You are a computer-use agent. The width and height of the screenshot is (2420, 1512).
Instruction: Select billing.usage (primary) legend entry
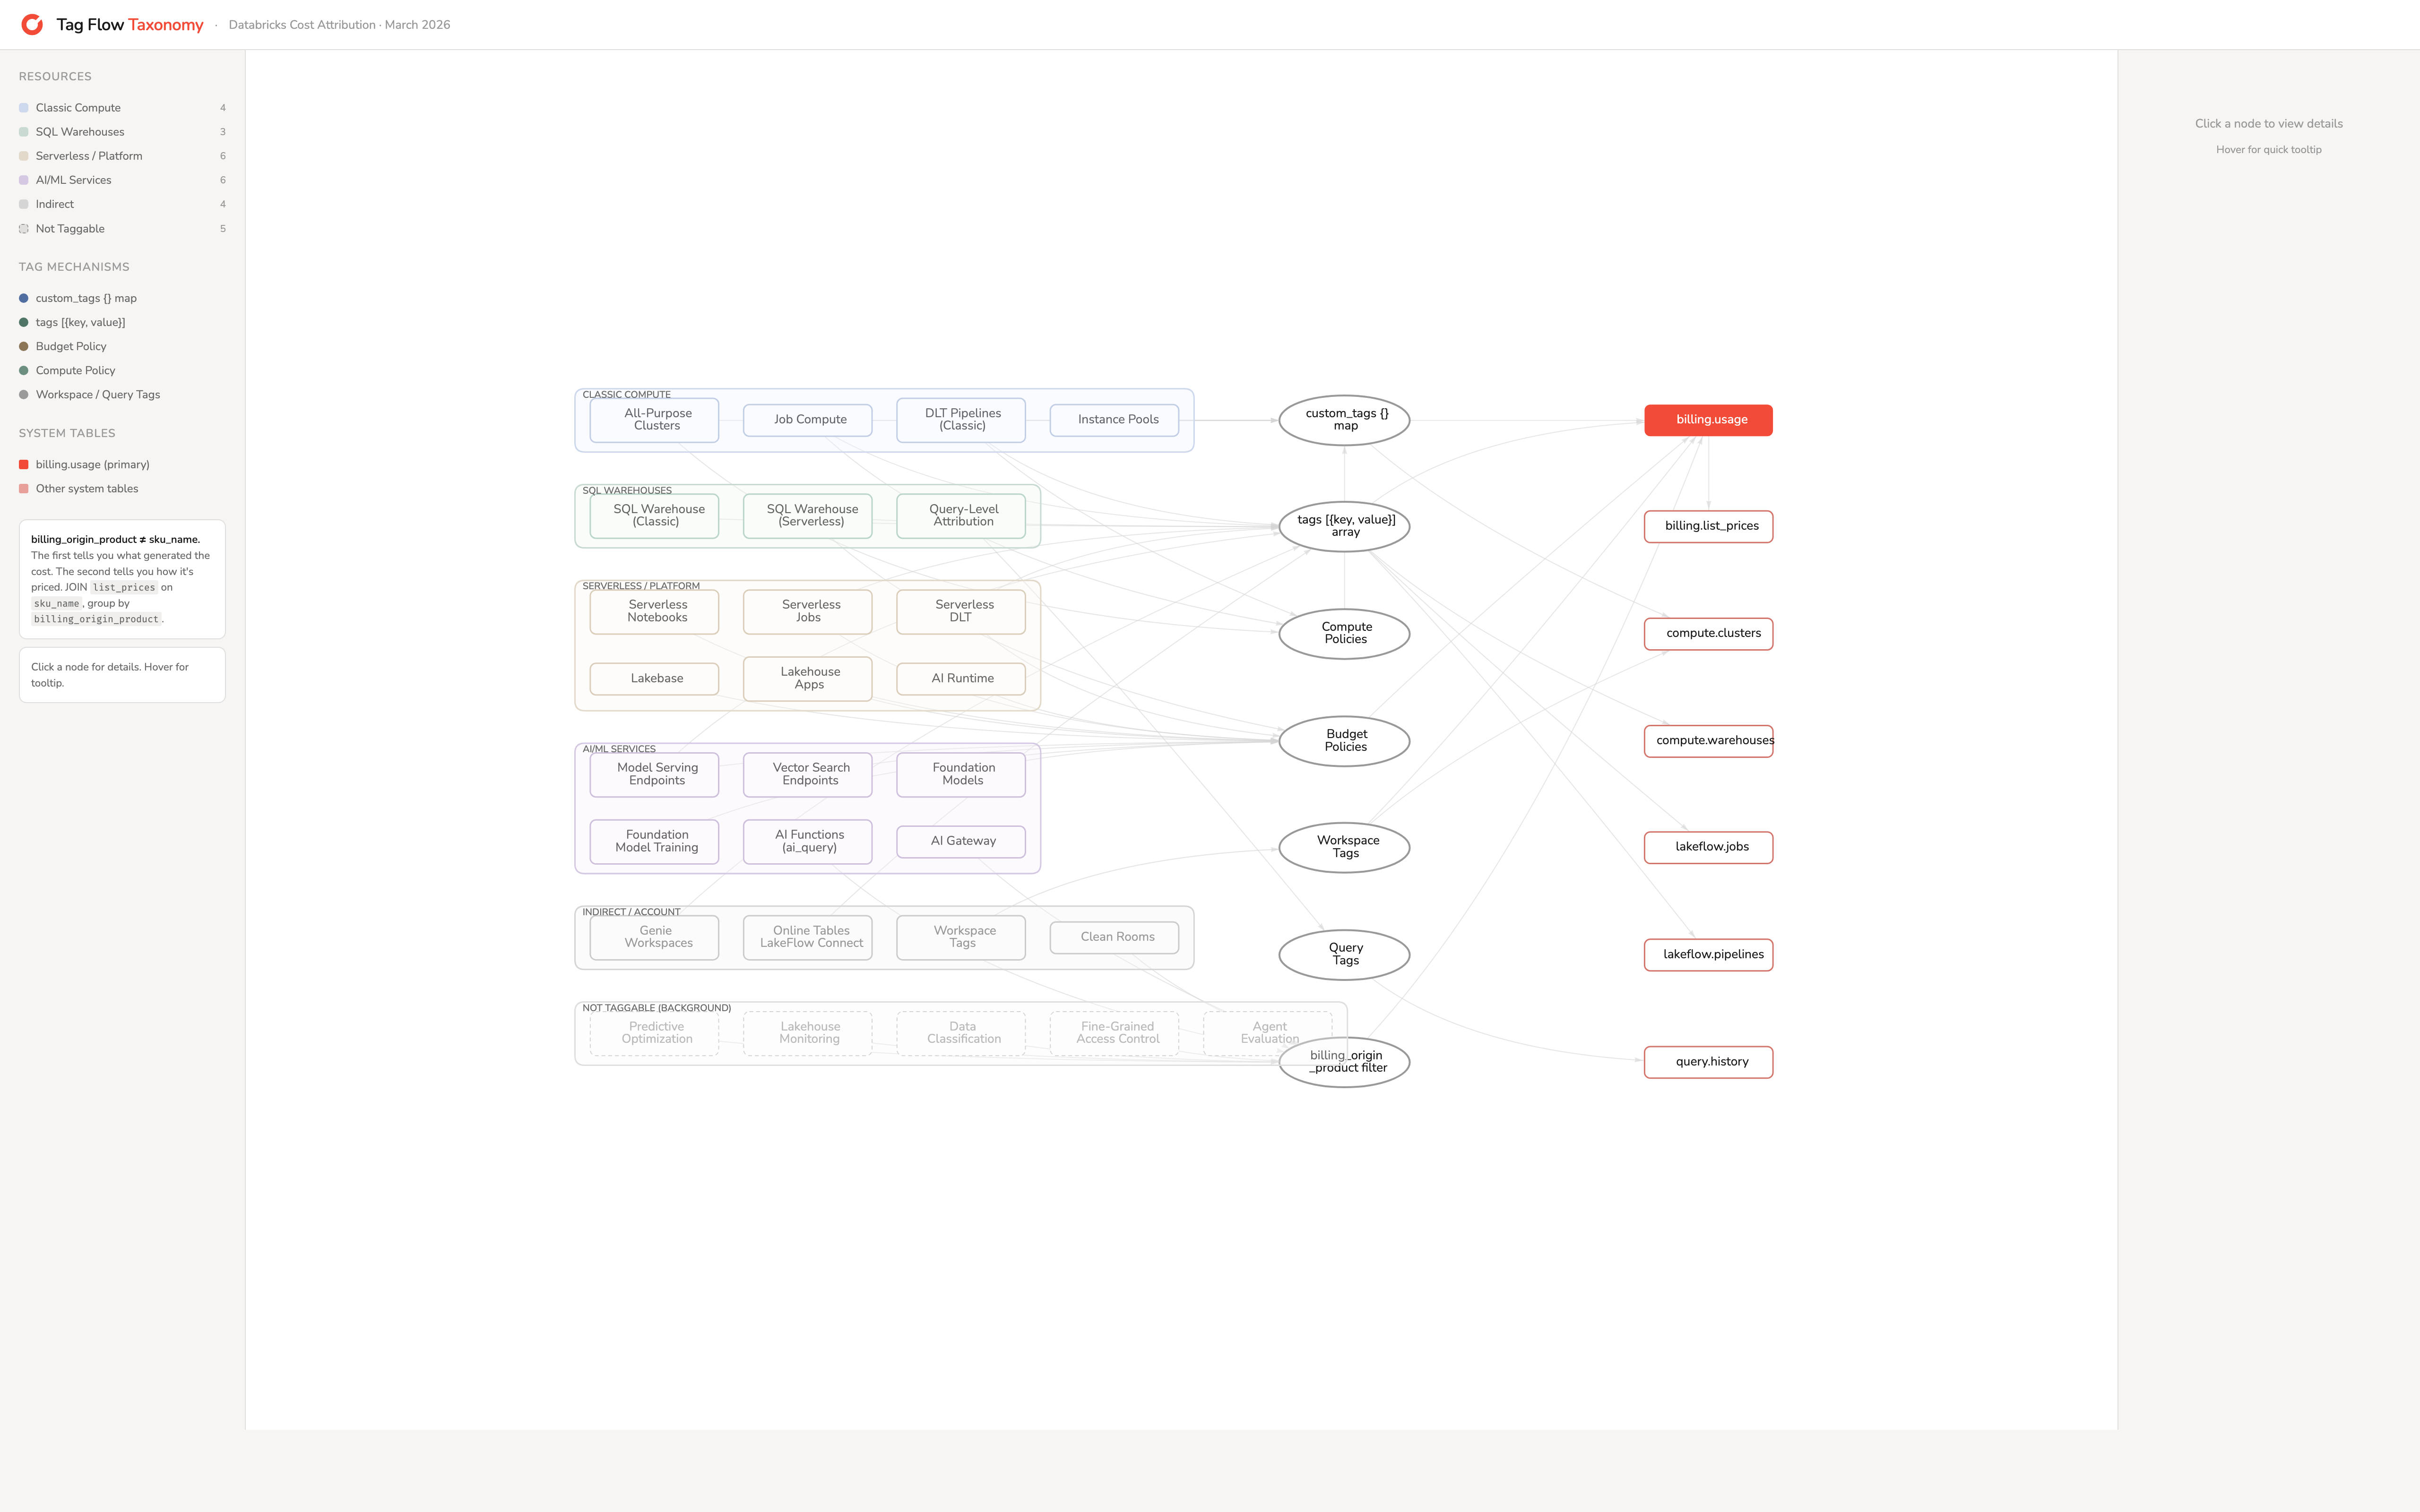click(x=92, y=465)
